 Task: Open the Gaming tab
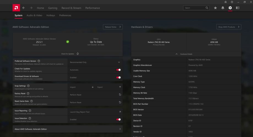coord(53,8)
